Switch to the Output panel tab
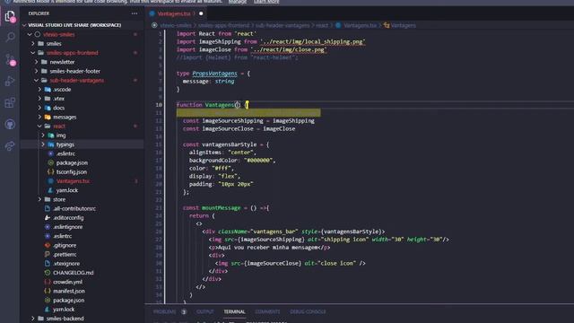The width and height of the screenshot is (574, 323). pos(204,311)
